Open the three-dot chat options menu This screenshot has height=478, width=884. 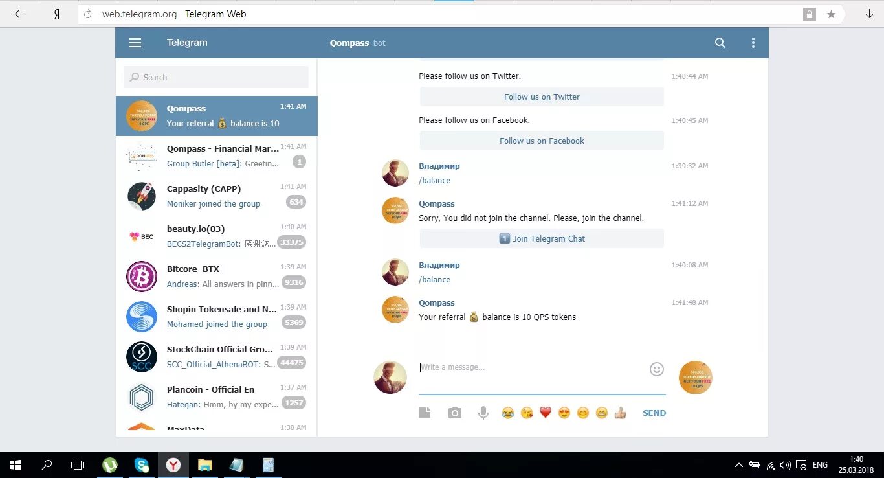(753, 43)
